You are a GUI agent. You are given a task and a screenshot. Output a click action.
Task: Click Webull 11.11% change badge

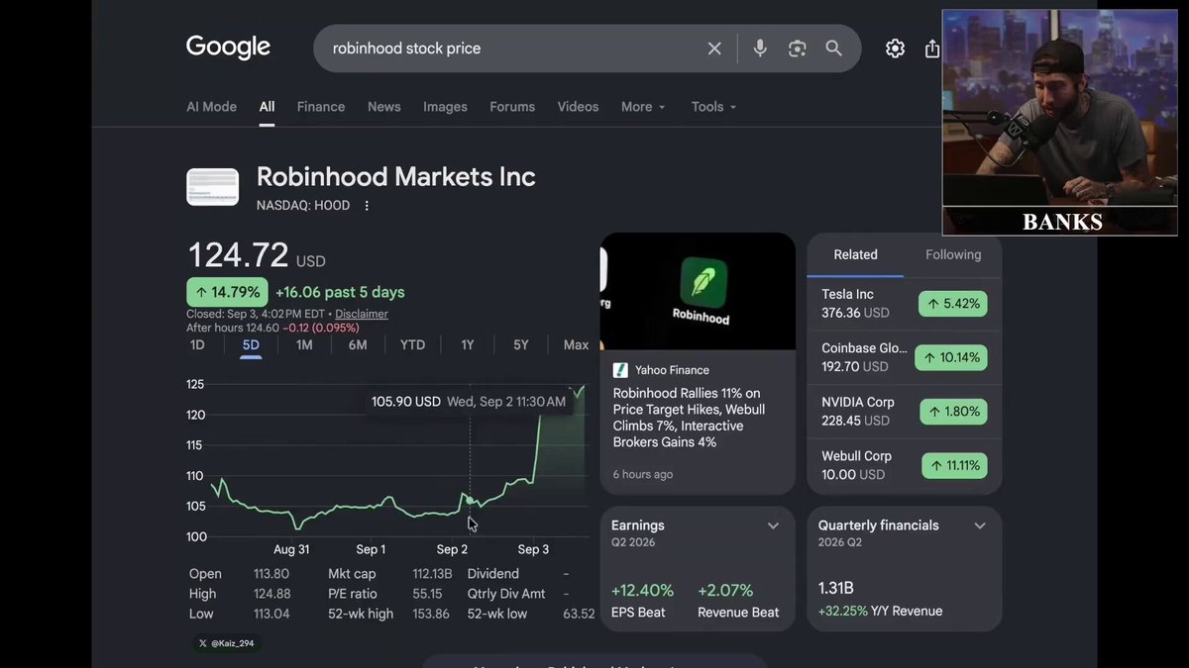953,465
